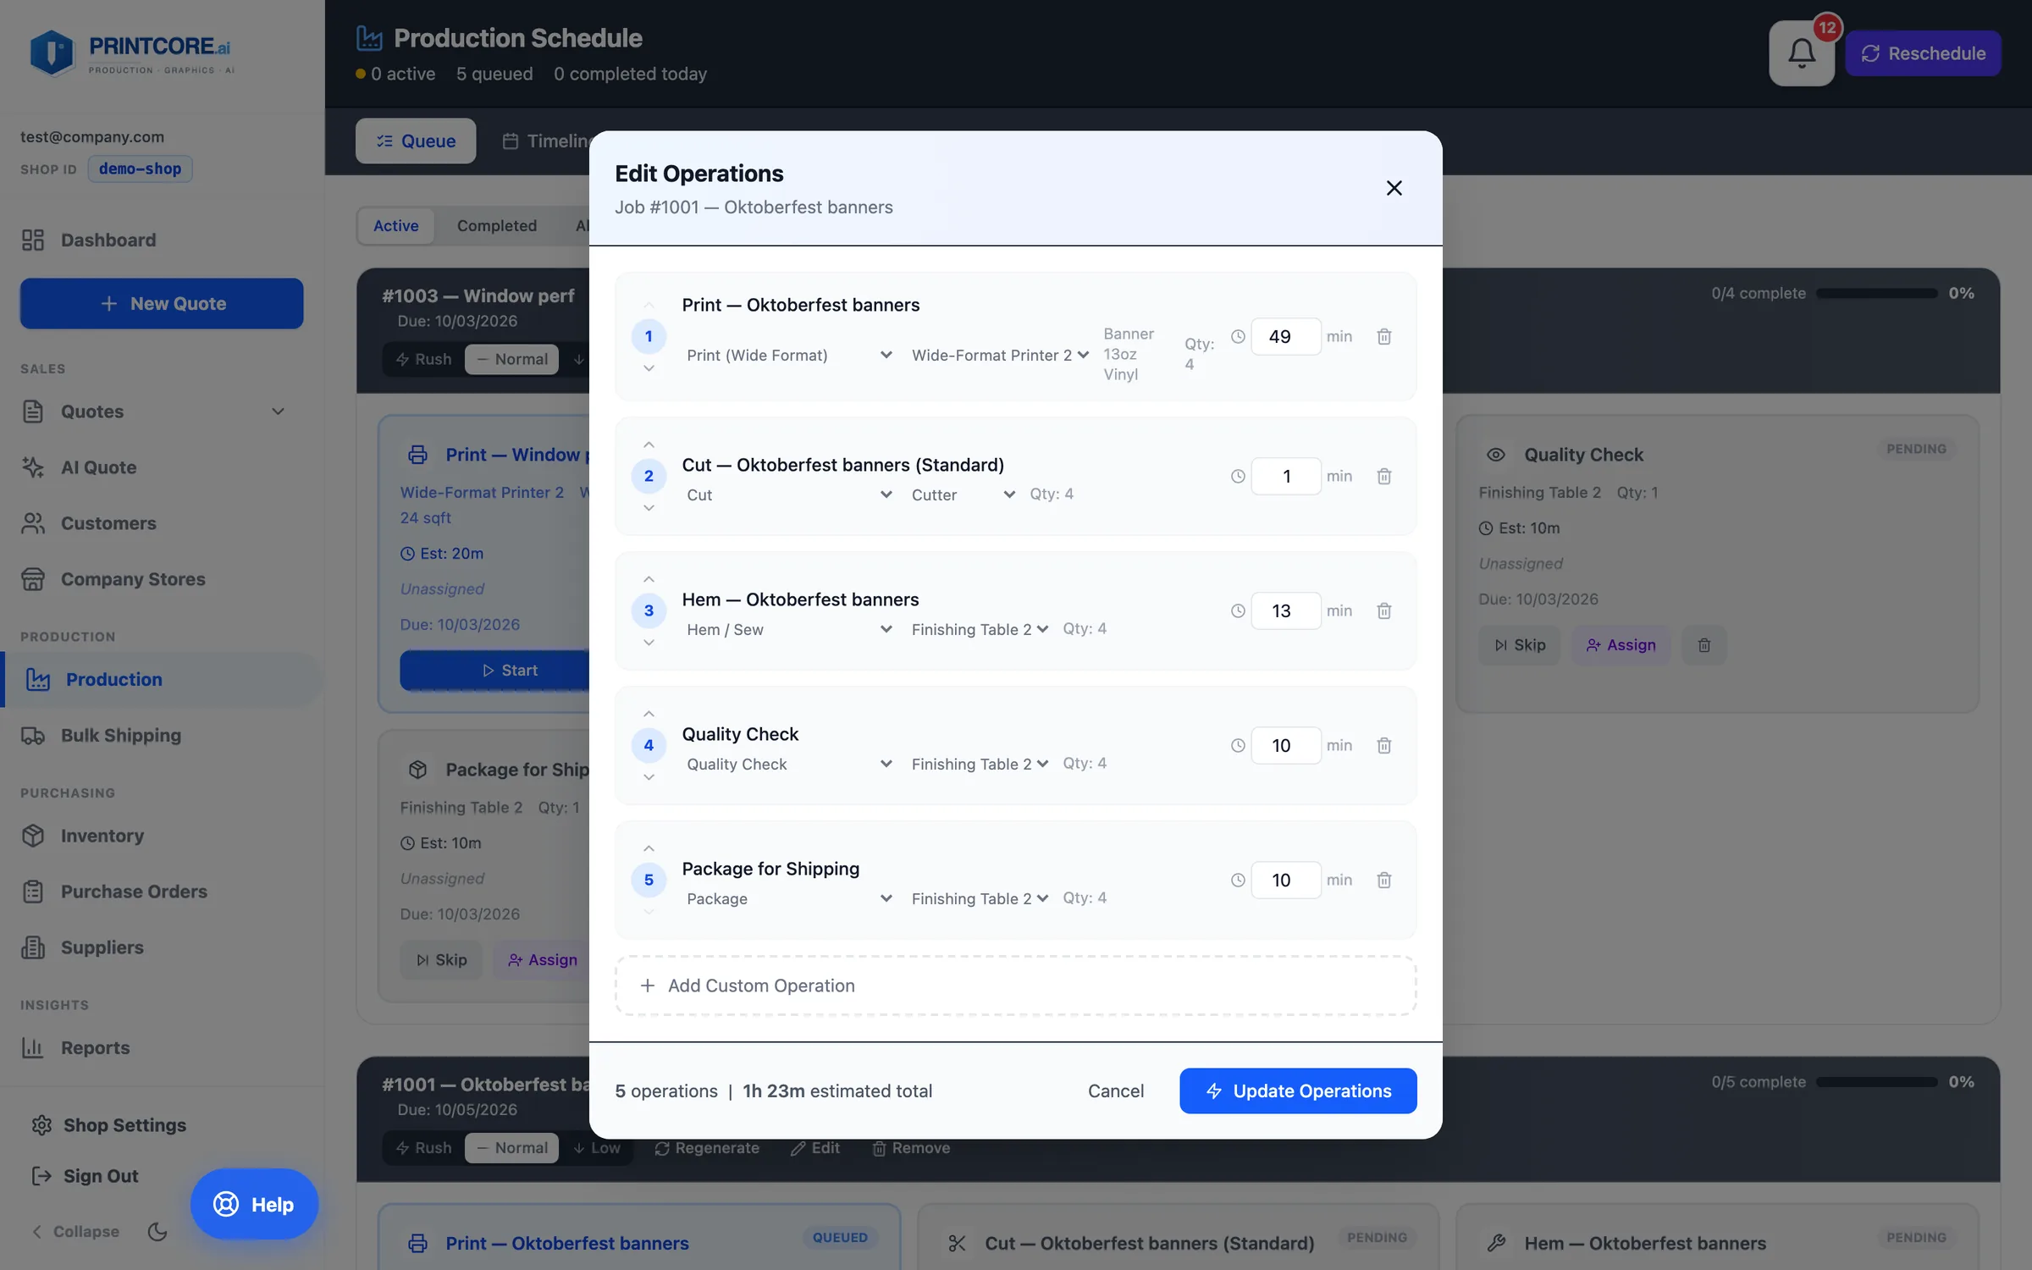2032x1270 pixels.
Task: Click Update Operations button
Action: coord(1298,1091)
